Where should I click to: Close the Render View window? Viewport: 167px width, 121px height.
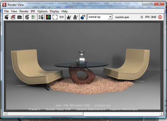point(159,4)
